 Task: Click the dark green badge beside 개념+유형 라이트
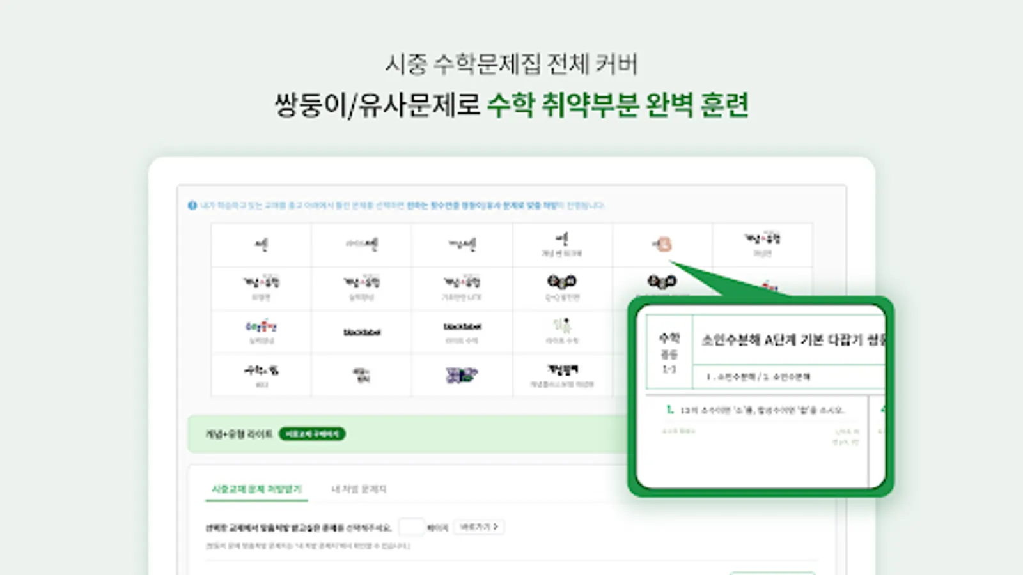pyautogui.click(x=312, y=434)
